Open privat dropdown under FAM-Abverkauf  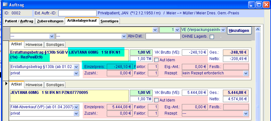tap(76, 113)
